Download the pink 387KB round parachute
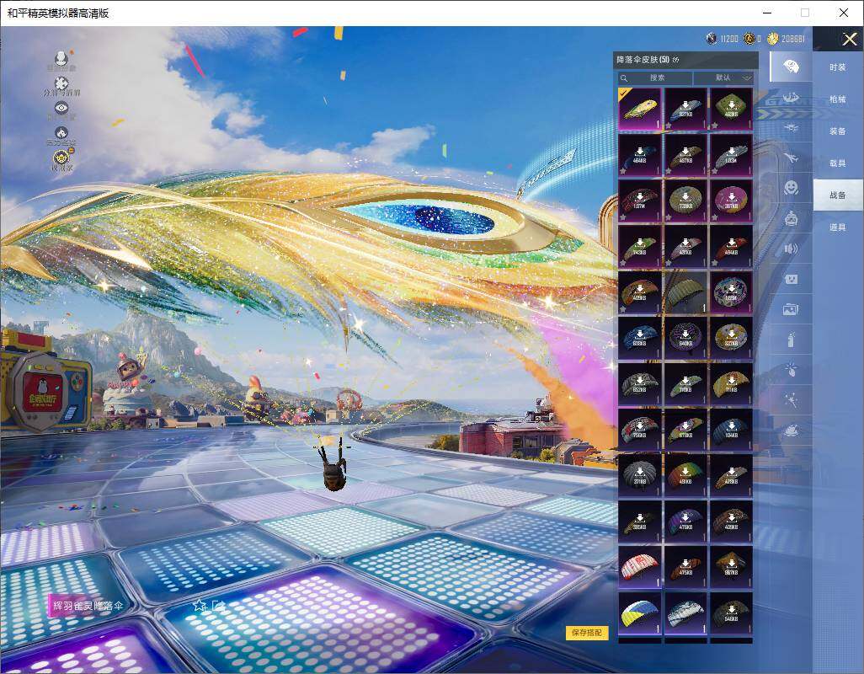 pos(731,201)
